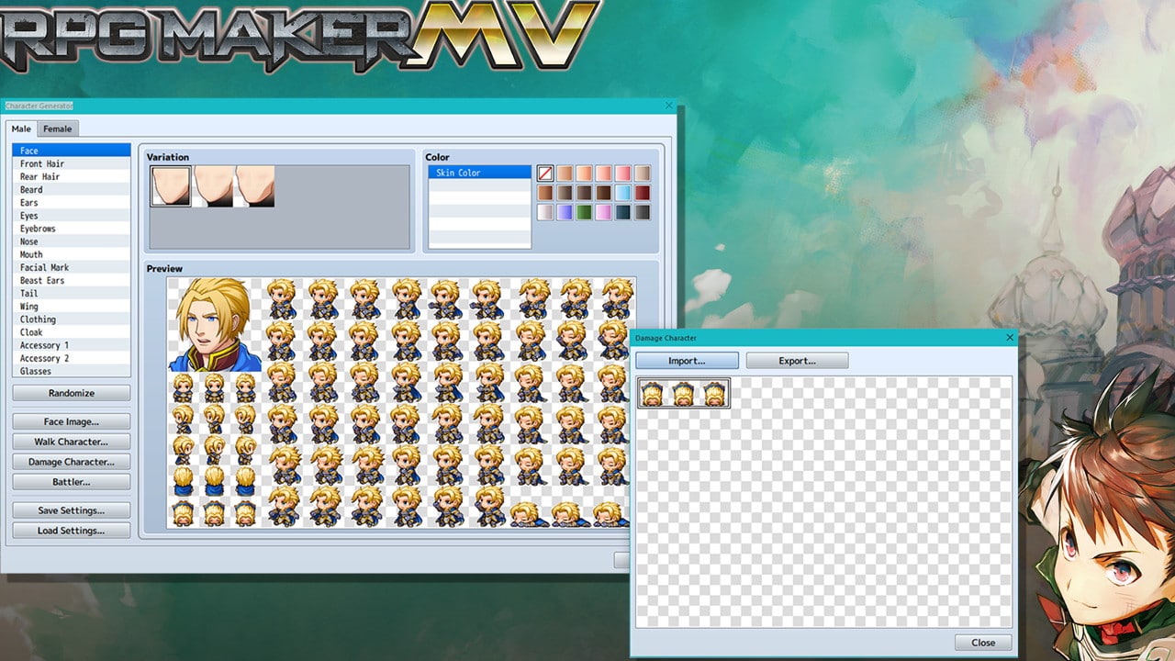This screenshot has width=1175, height=661.
Task: Pick the dark red color swatch
Action: [643, 193]
